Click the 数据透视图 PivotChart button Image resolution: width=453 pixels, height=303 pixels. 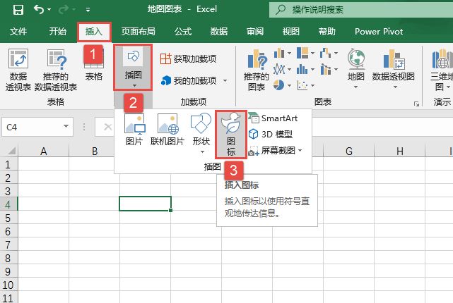tap(394, 68)
